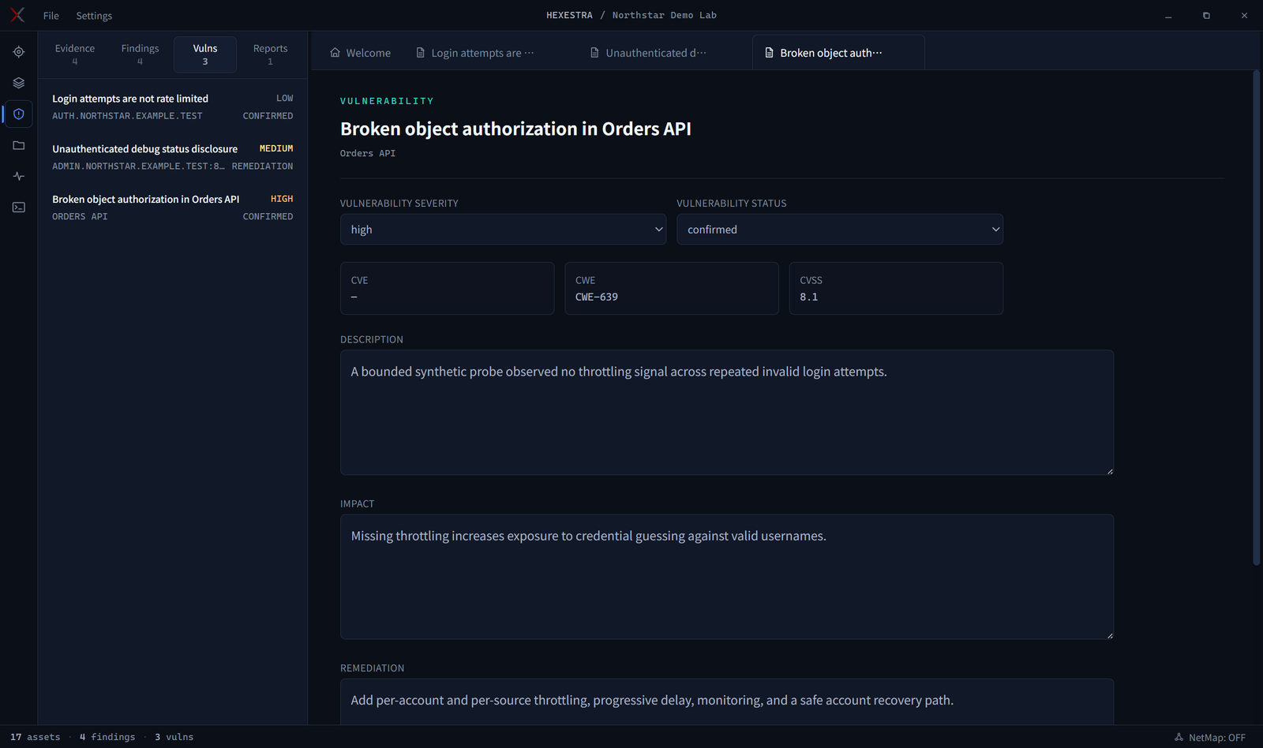The image size is (1263, 748).
Task: Click AUTH.NORTHSTAR.EXAMPLE.TEST asset label
Action: [127, 116]
